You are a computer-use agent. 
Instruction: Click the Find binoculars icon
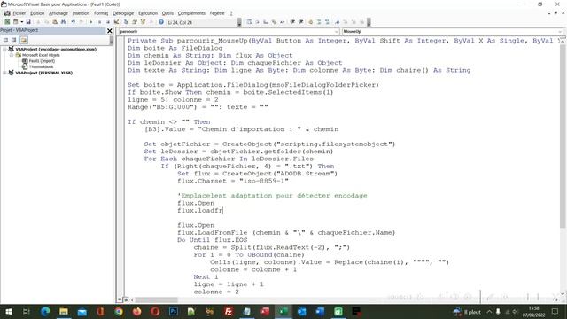pyautogui.click(x=63, y=22)
